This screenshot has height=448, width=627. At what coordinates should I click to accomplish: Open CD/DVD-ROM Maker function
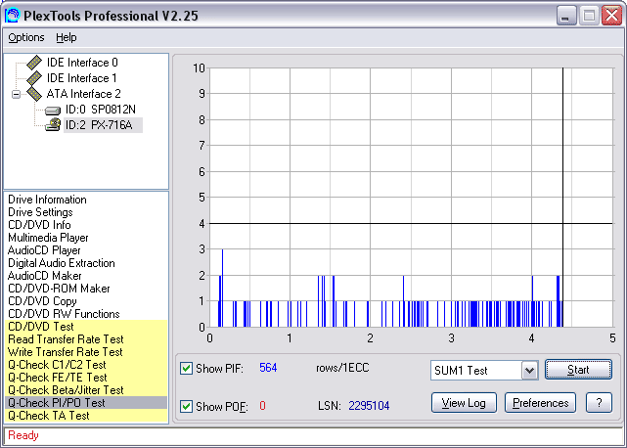click(59, 289)
